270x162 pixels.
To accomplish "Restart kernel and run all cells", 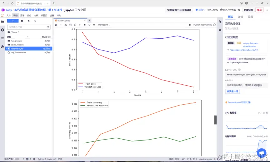I will (94, 25).
